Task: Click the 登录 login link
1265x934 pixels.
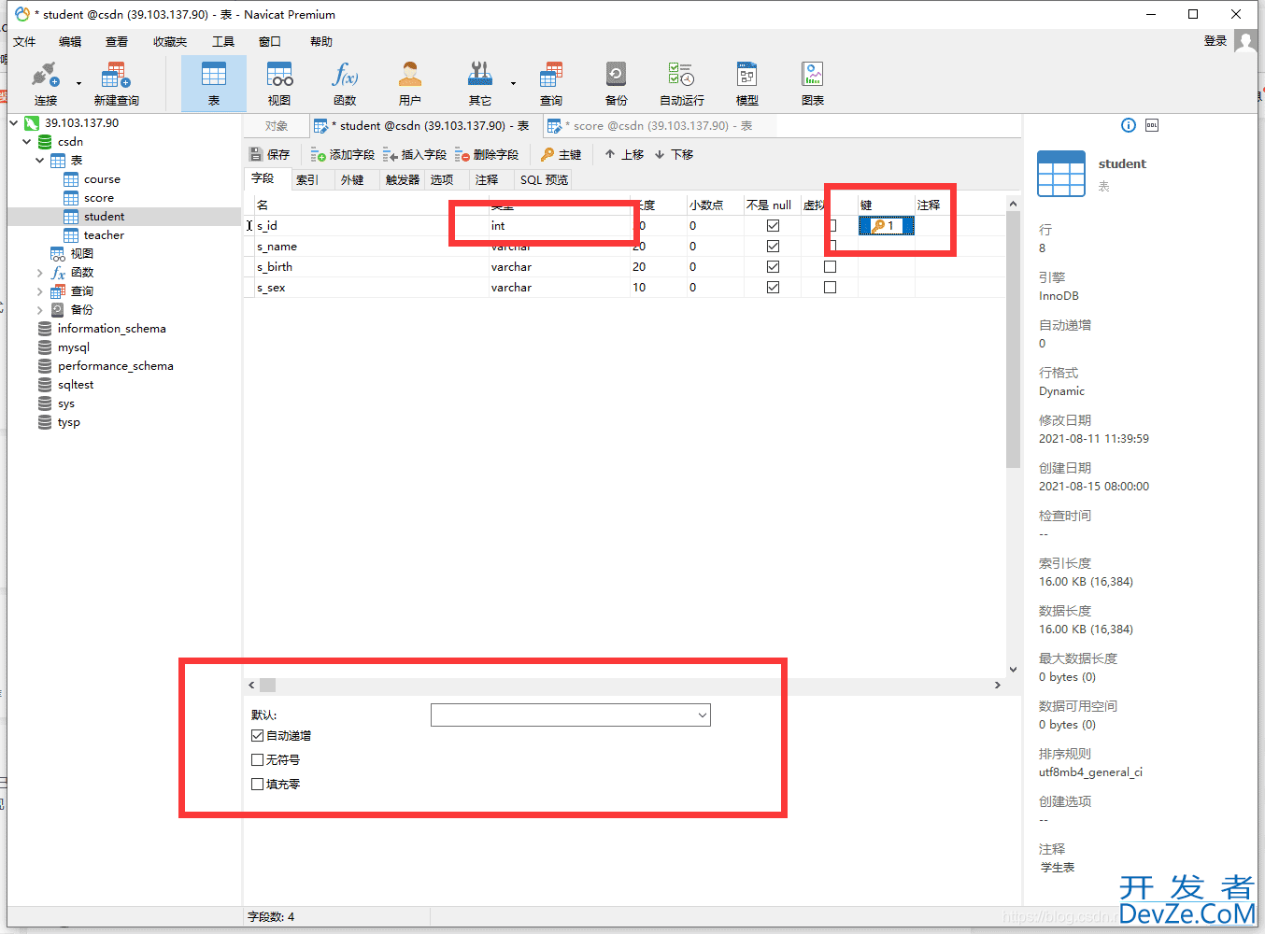Action: (x=1215, y=41)
